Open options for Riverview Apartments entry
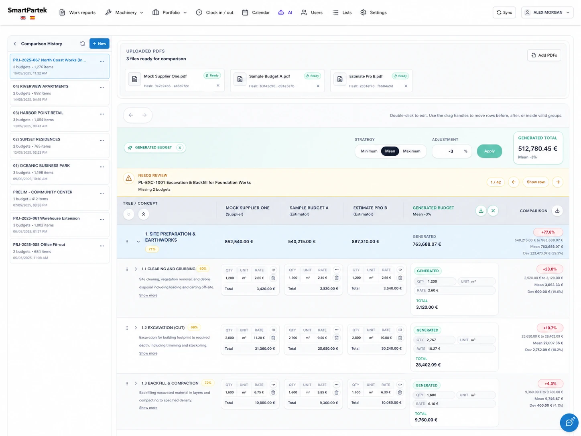 102,88
